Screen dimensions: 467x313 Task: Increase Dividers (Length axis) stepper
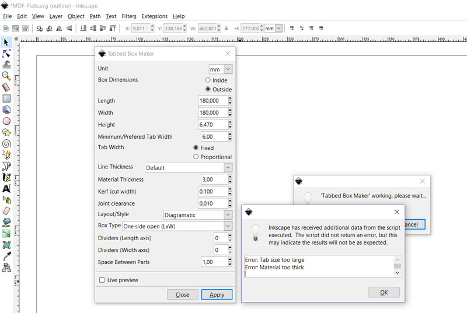pyautogui.click(x=230, y=235)
